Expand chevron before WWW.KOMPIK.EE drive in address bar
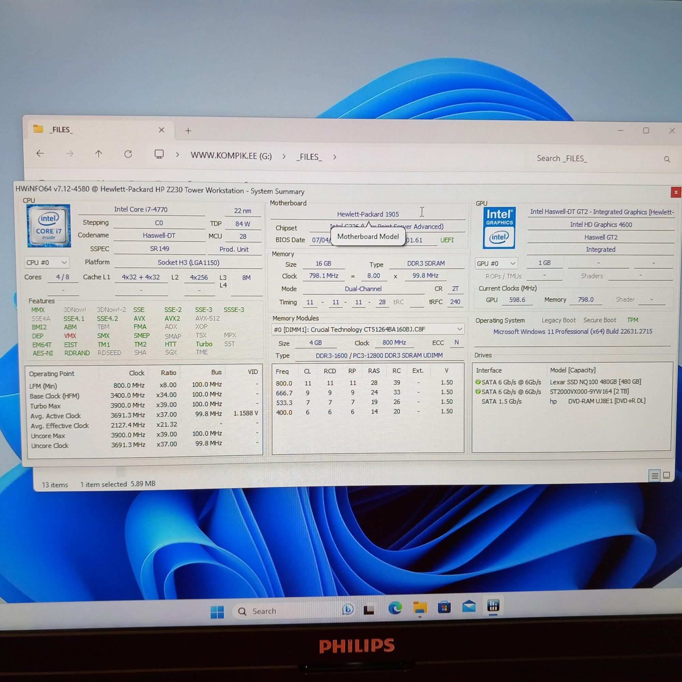The width and height of the screenshot is (682, 682). click(x=178, y=155)
